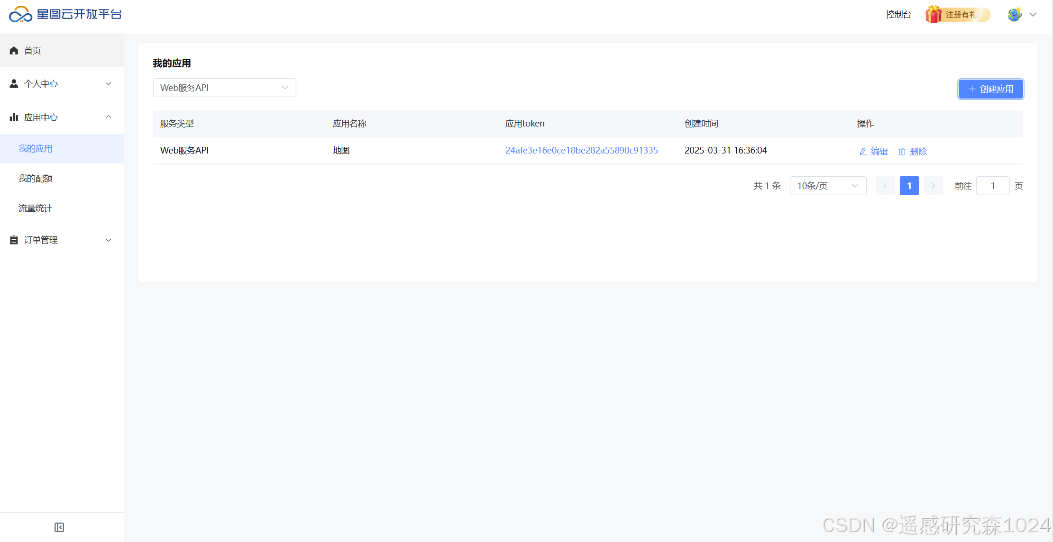Image resolution: width=1053 pixels, height=542 pixels.
Task: Open the user account dropdown arrow
Action: pyautogui.click(x=1033, y=15)
